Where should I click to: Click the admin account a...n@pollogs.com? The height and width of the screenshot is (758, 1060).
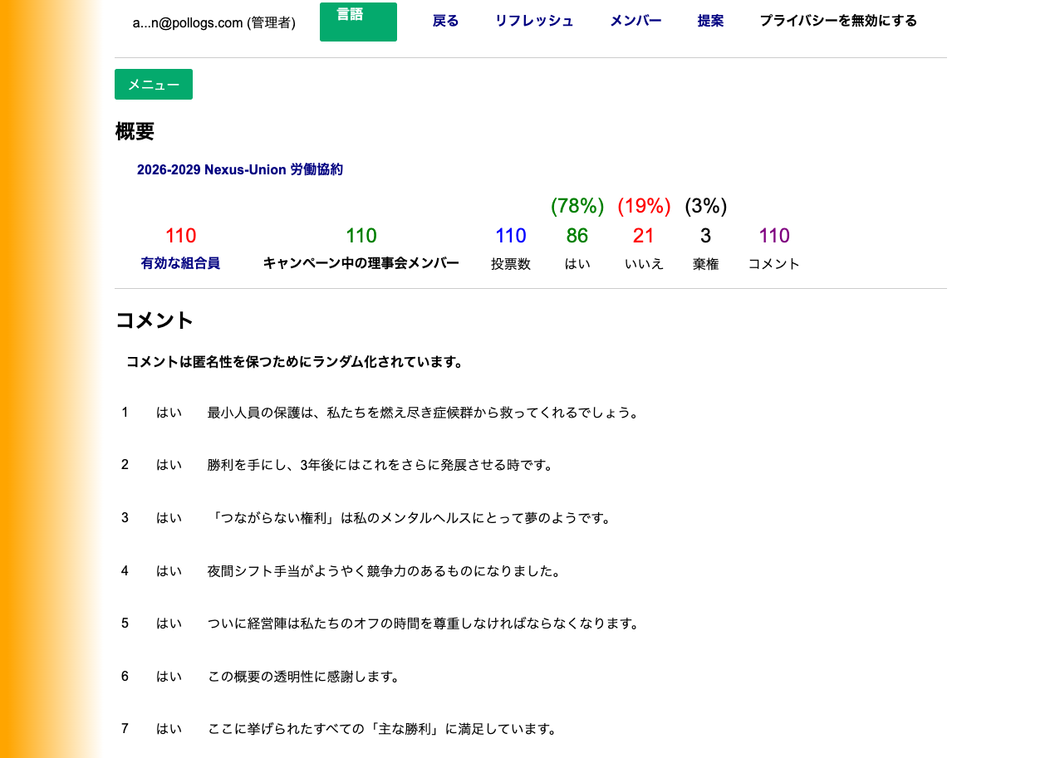[215, 22]
